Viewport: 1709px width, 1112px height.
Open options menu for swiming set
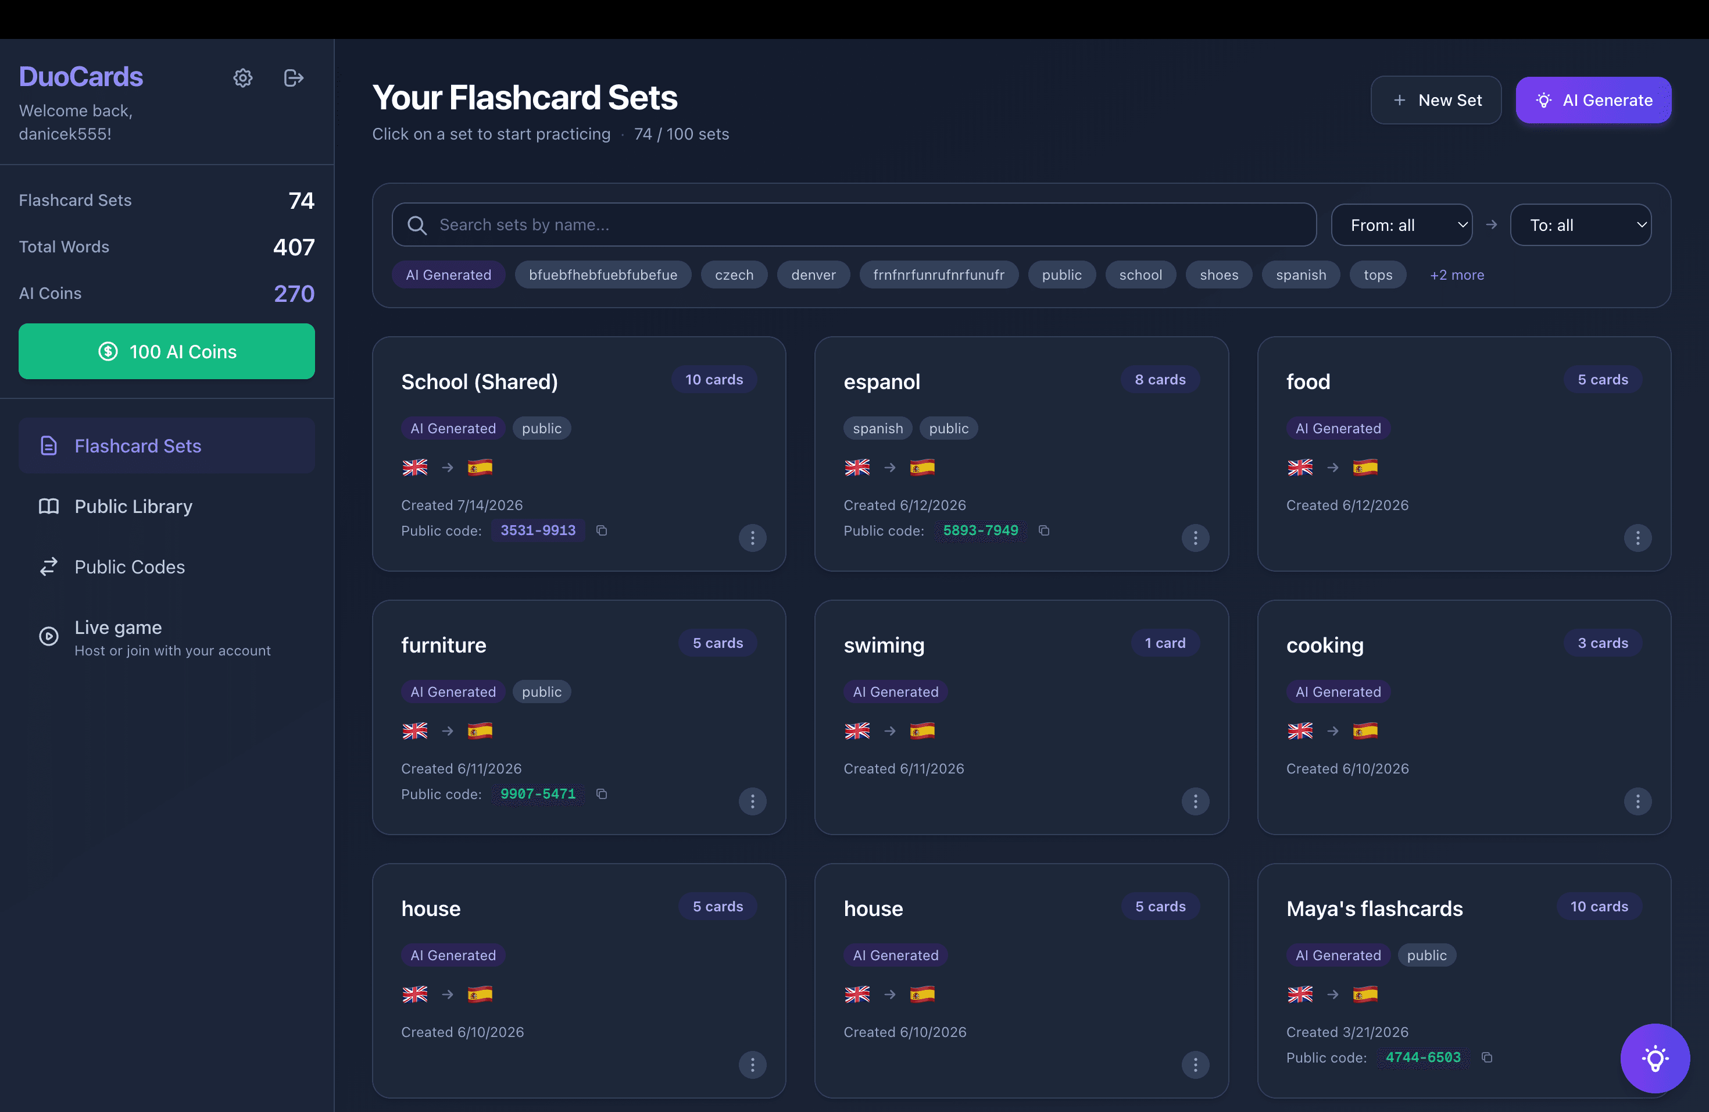[1196, 801]
